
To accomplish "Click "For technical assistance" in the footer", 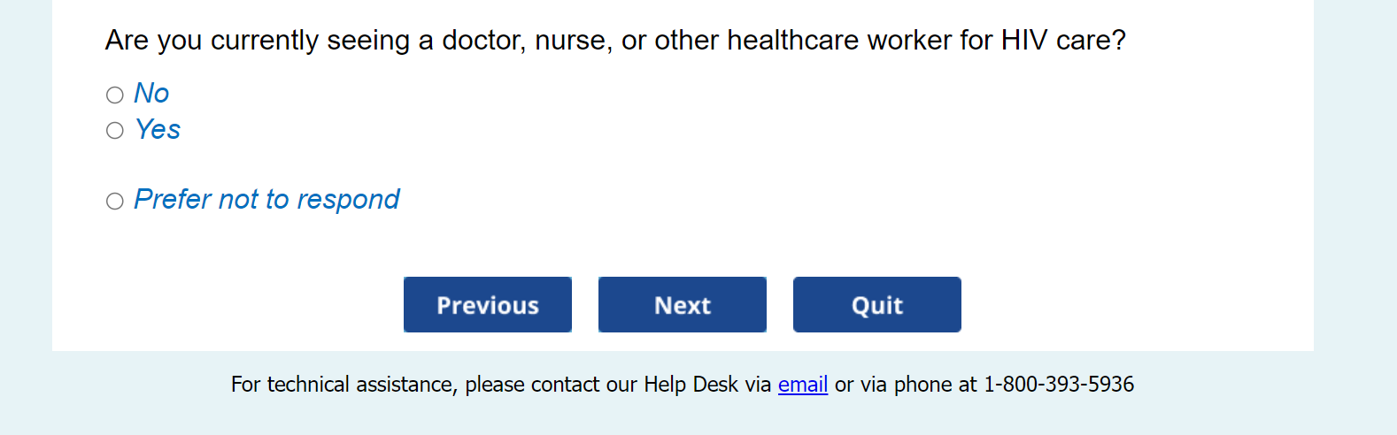I will pos(343,385).
